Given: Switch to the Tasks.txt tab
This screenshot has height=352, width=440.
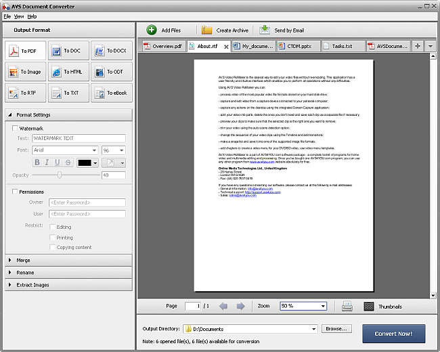Looking at the screenshot, I should pos(343,46).
